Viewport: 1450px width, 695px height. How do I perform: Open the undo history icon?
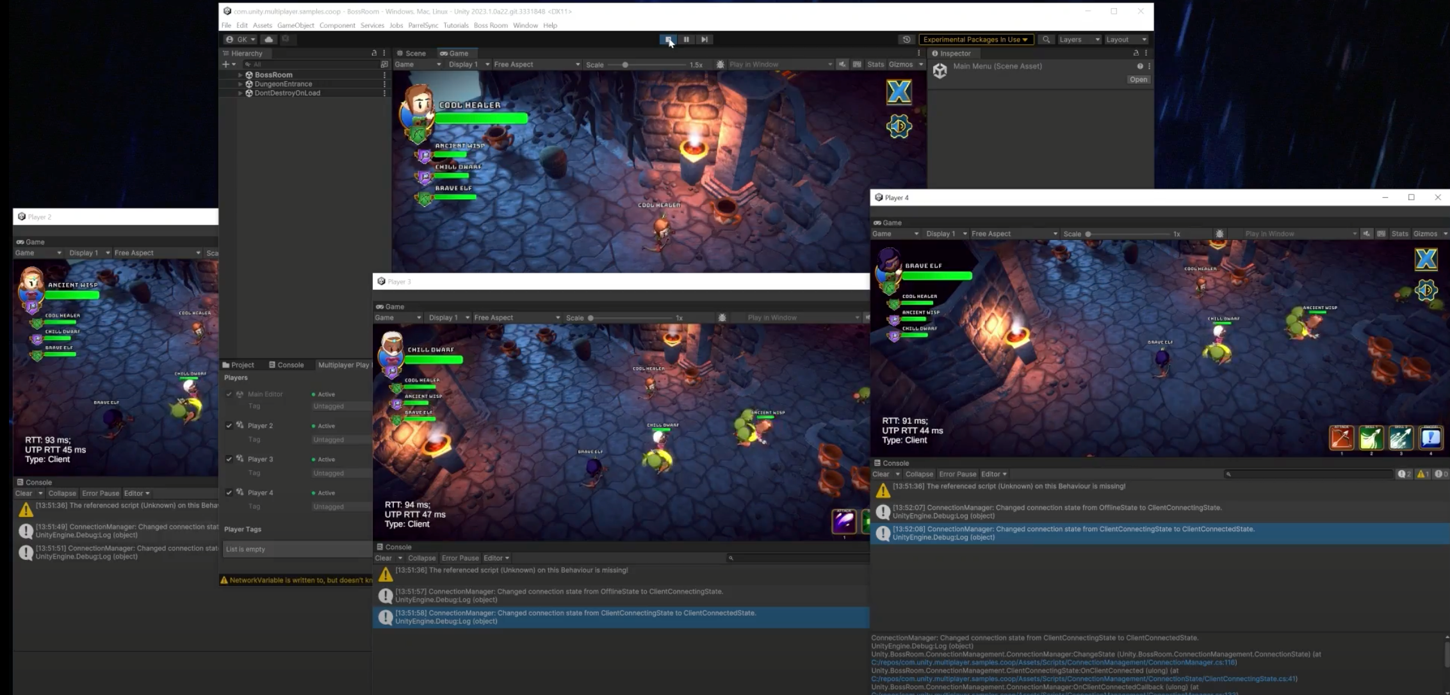coord(906,40)
